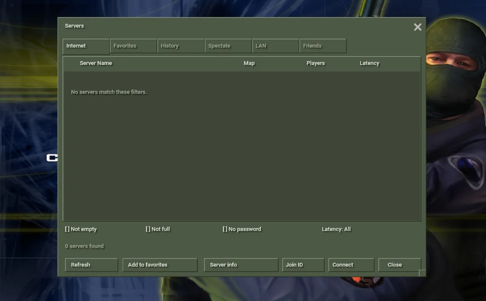
Task: Open the History tab
Action: [181, 46]
